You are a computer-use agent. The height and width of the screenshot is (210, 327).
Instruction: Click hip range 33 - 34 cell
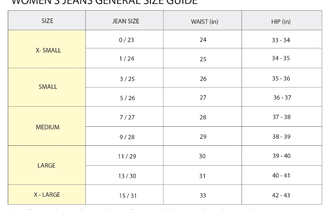pyautogui.click(x=281, y=40)
